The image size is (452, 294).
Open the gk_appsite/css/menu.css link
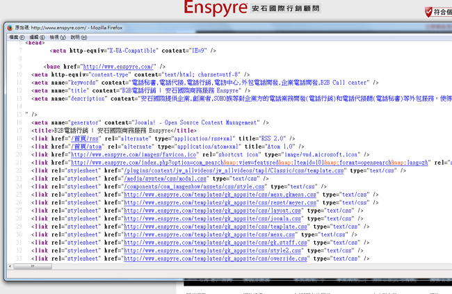pos(209,235)
